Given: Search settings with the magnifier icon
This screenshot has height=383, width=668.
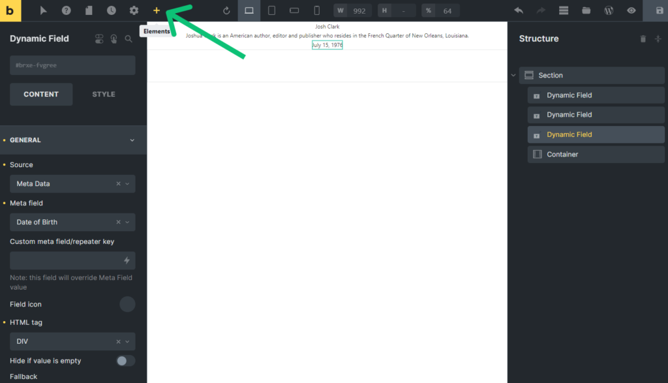Looking at the screenshot, I should tap(129, 38).
